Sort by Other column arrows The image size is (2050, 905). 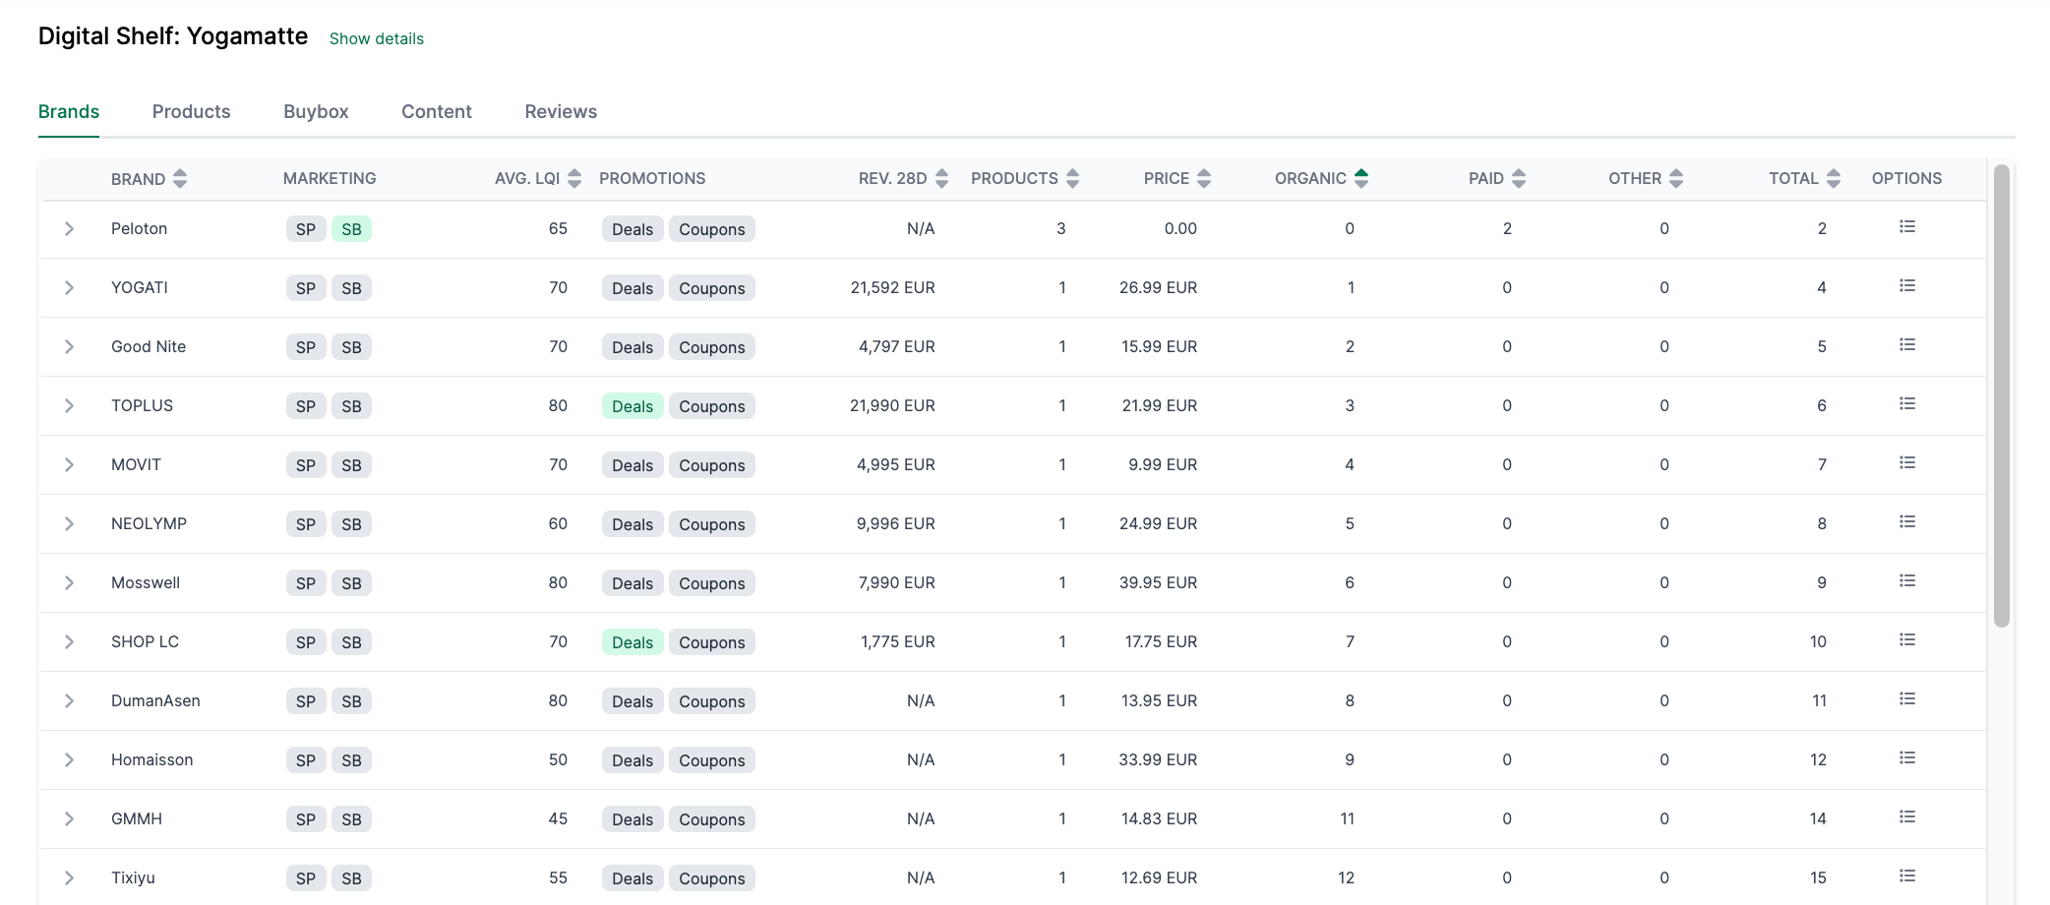pyautogui.click(x=1676, y=178)
